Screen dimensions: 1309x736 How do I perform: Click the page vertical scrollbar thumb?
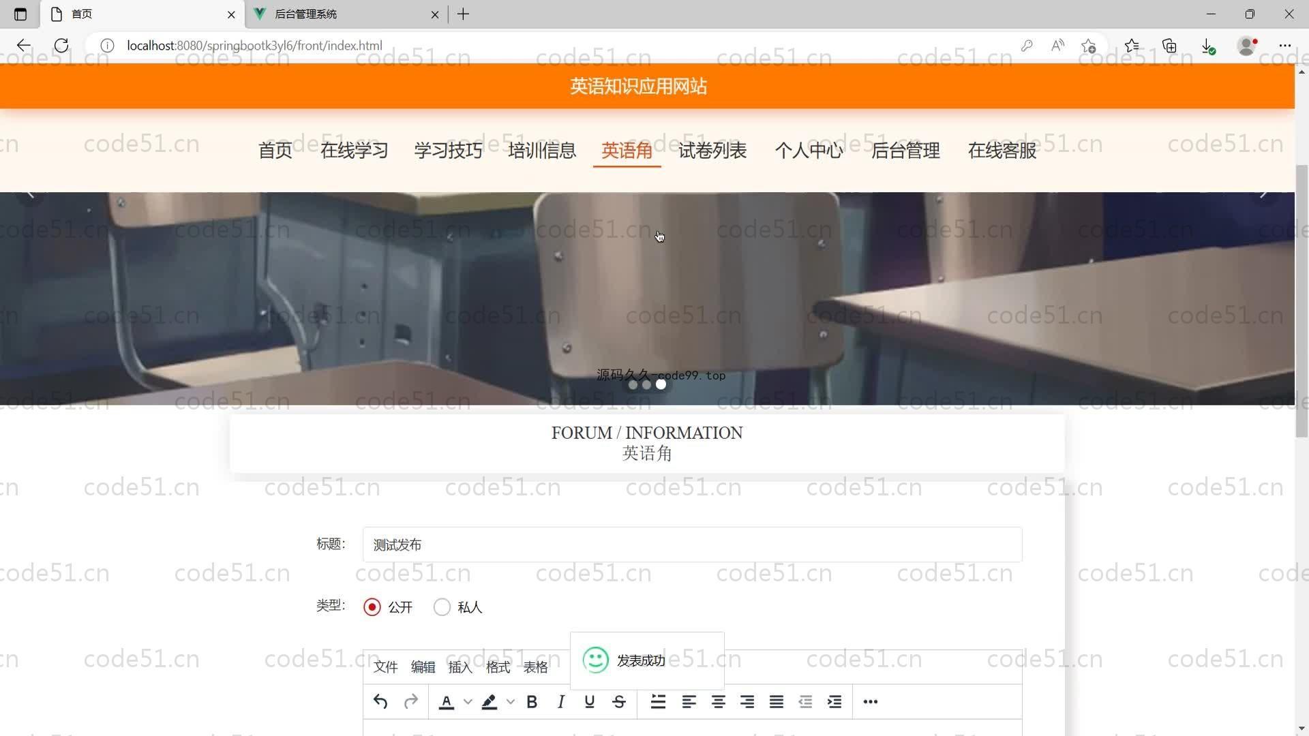tap(1302, 300)
